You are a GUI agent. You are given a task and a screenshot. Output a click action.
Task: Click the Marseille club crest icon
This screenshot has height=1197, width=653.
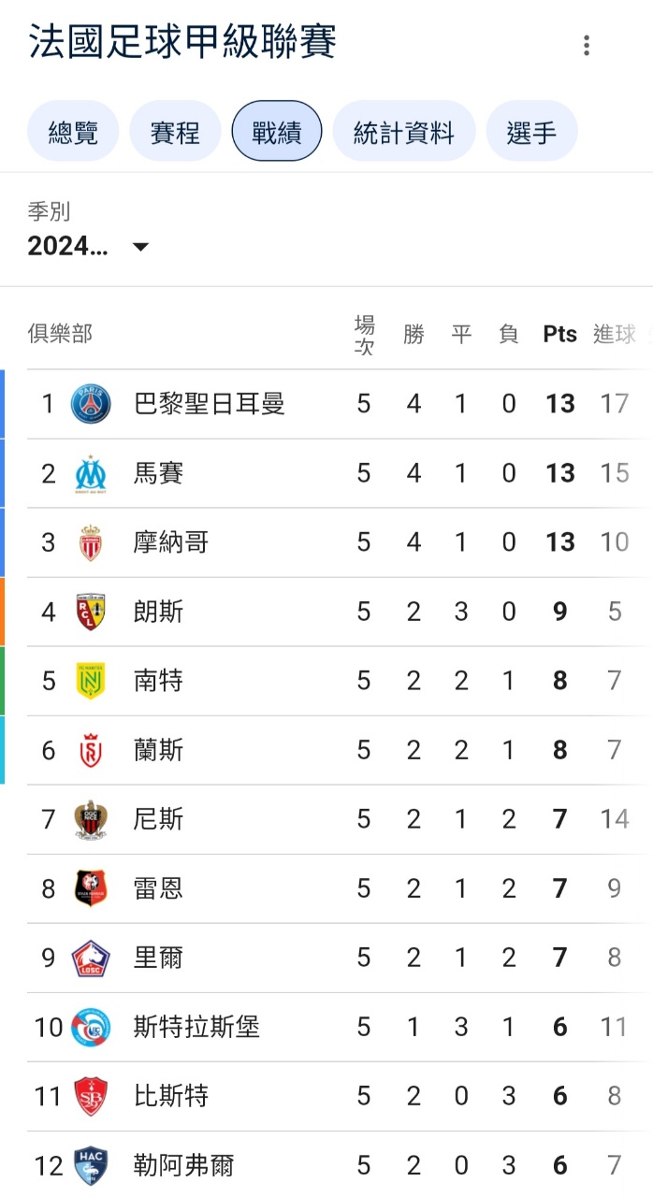coord(91,473)
